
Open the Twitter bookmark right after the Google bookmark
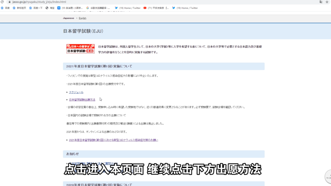[127, 8]
